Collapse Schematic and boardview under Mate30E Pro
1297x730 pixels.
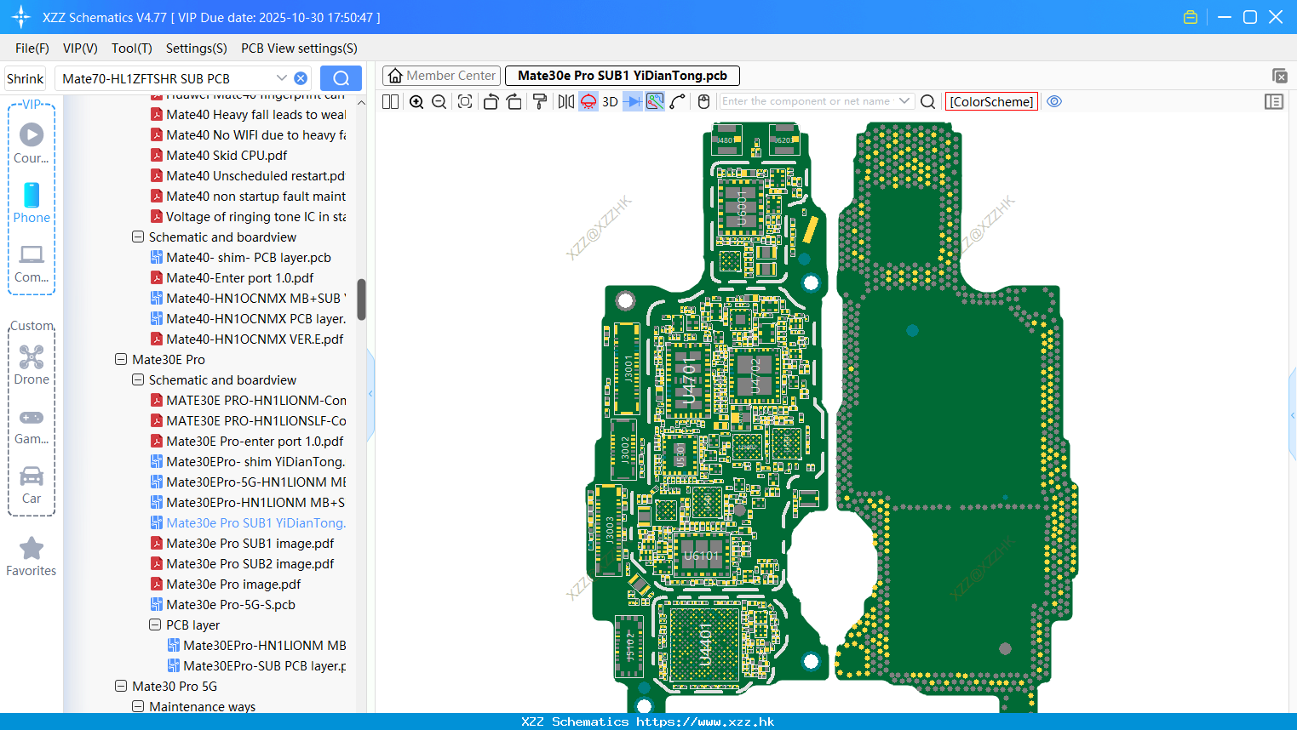tap(138, 379)
